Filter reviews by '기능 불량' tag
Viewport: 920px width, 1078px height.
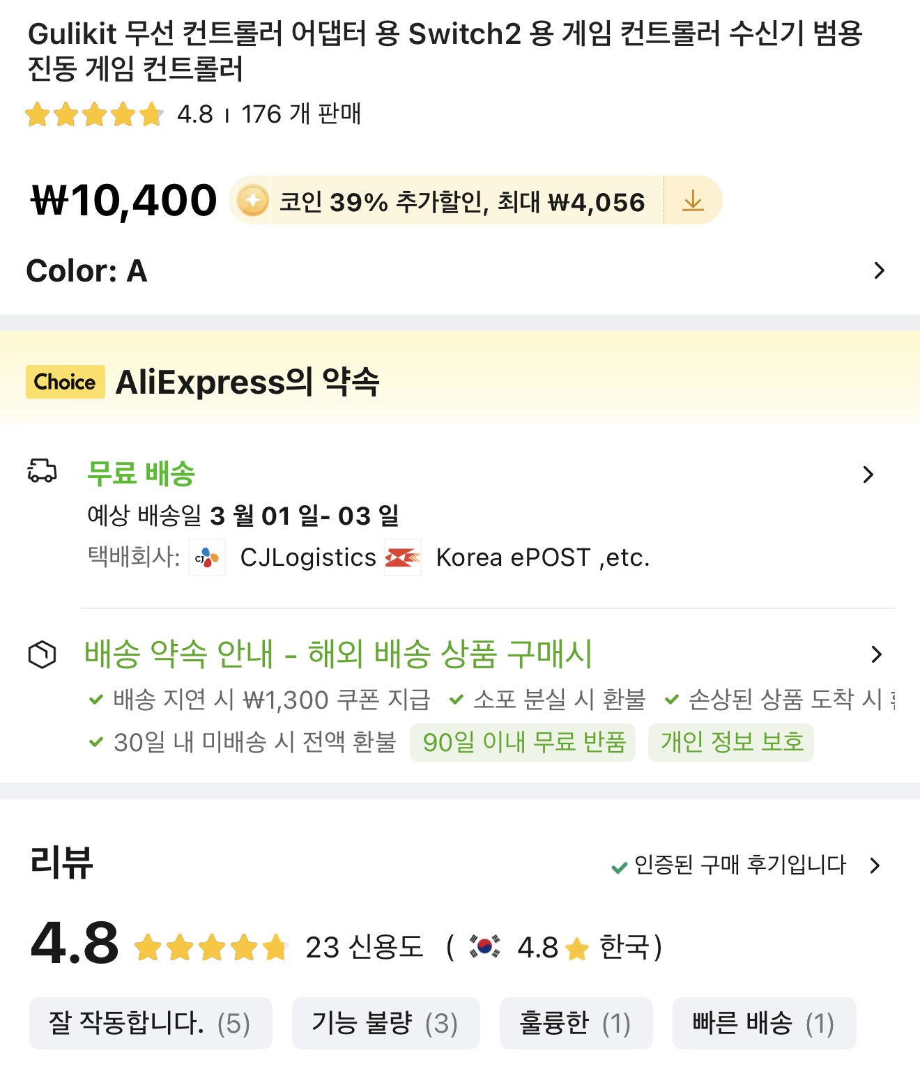[x=385, y=1023]
